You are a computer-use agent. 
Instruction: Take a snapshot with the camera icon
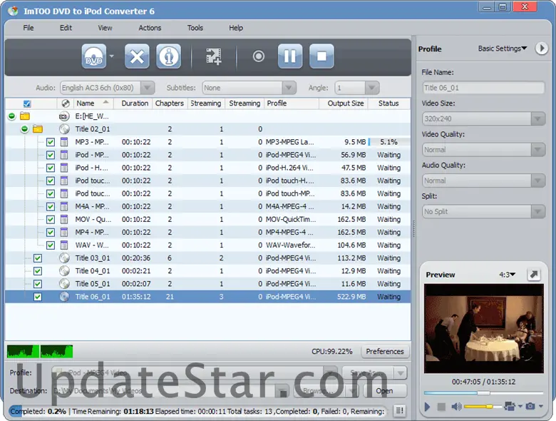click(530, 406)
